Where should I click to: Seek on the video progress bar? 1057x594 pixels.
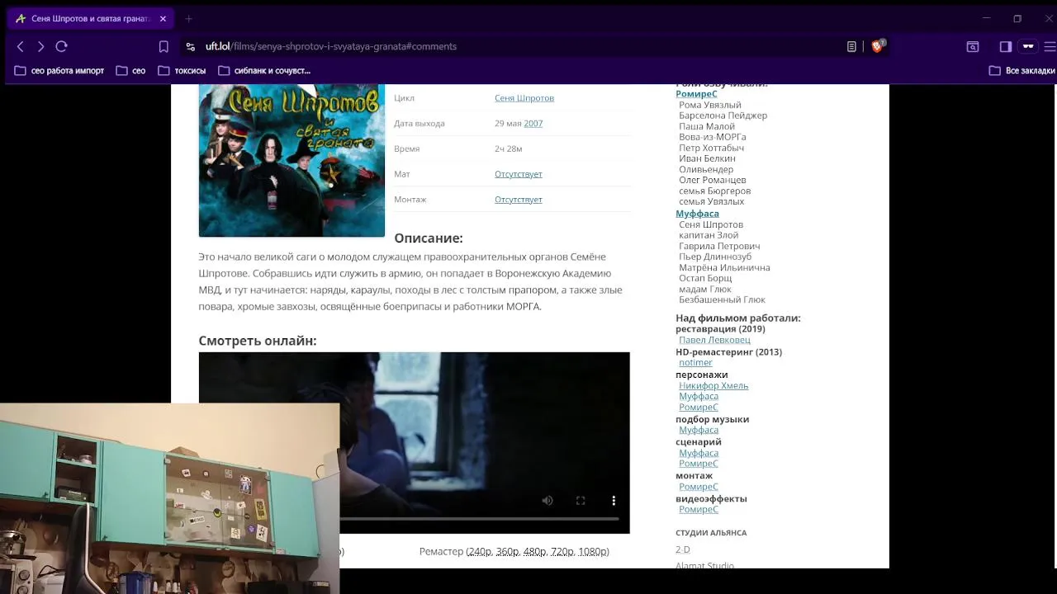click(480, 519)
